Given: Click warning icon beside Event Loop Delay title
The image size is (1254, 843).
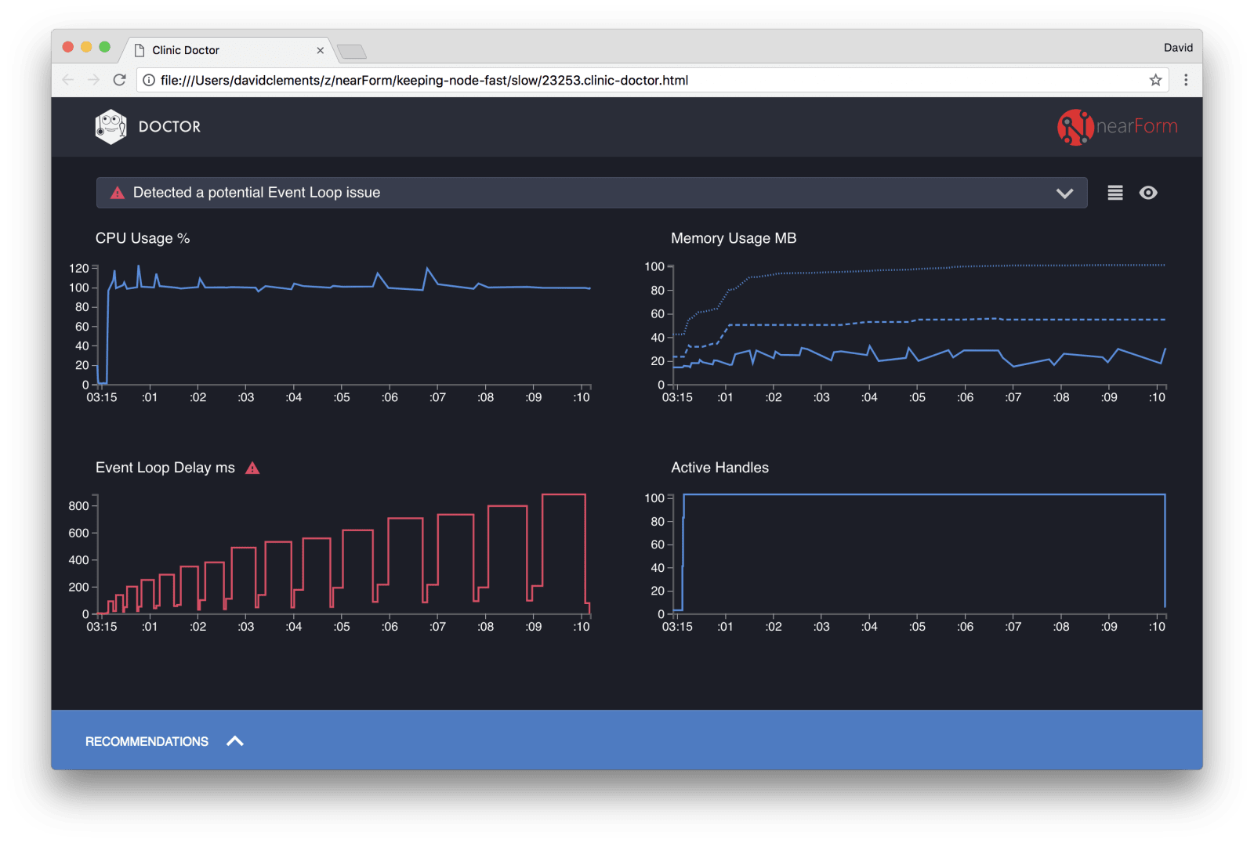Looking at the screenshot, I should [252, 469].
